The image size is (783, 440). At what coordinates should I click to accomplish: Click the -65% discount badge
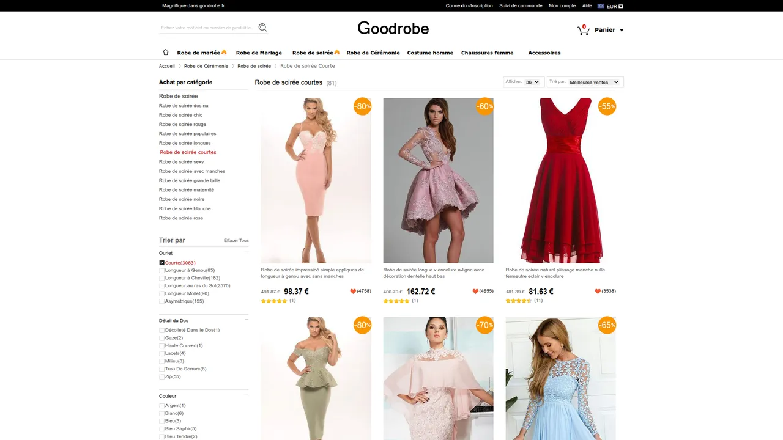point(607,325)
